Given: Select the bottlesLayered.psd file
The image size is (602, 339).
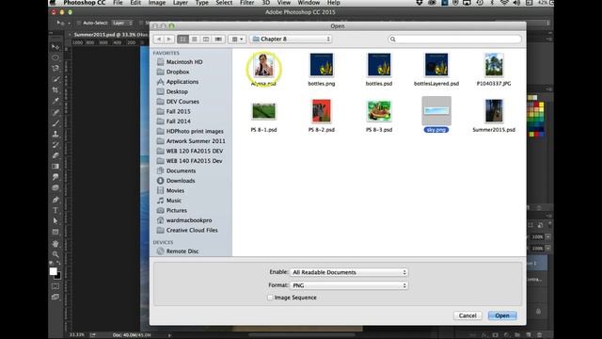Looking at the screenshot, I should tap(436, 69).
